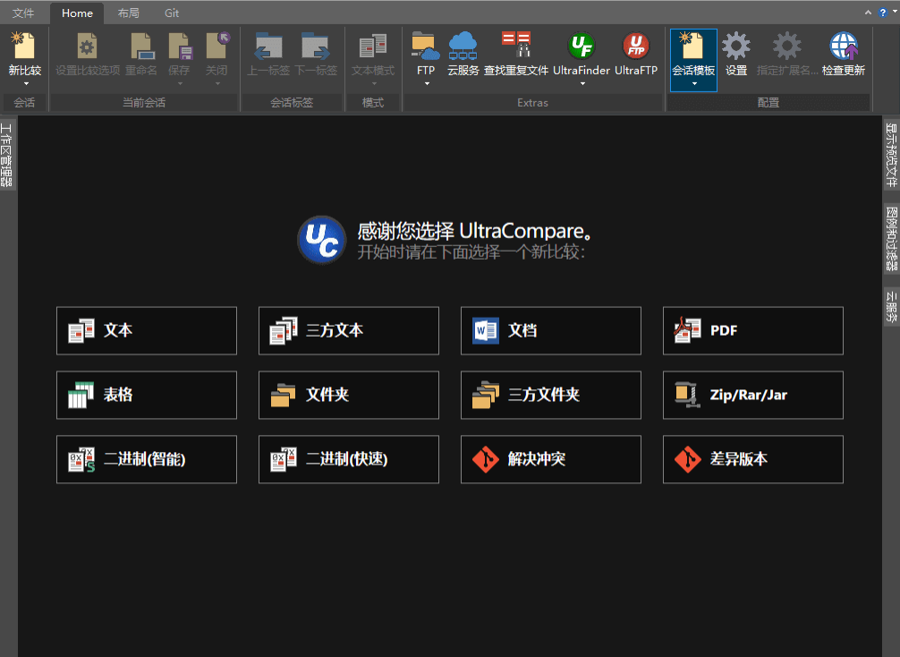The height and width of the screenshot is (657, 900).
Task: Expand the arrow under 新比较
Action: (26, 84)
